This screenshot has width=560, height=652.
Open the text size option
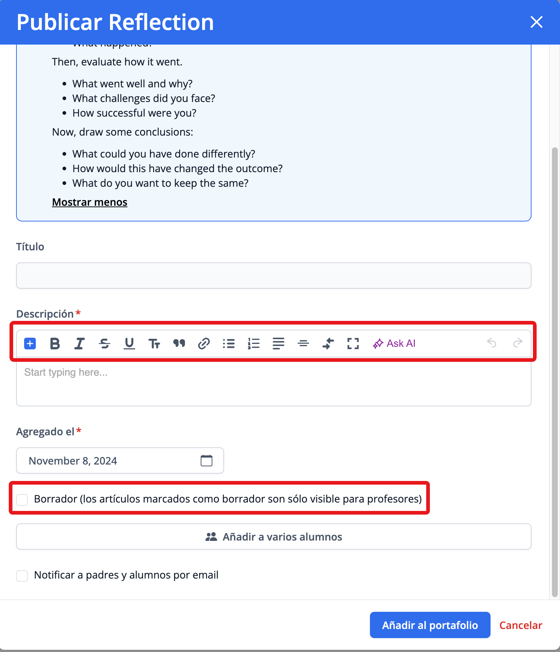tap(154, 344)
